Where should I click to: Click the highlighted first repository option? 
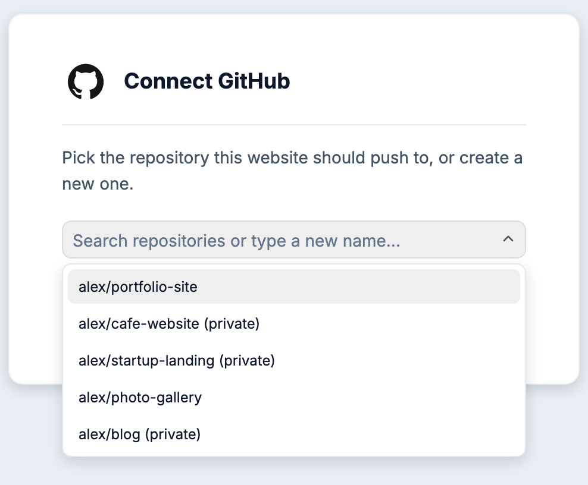coord(293,286)
